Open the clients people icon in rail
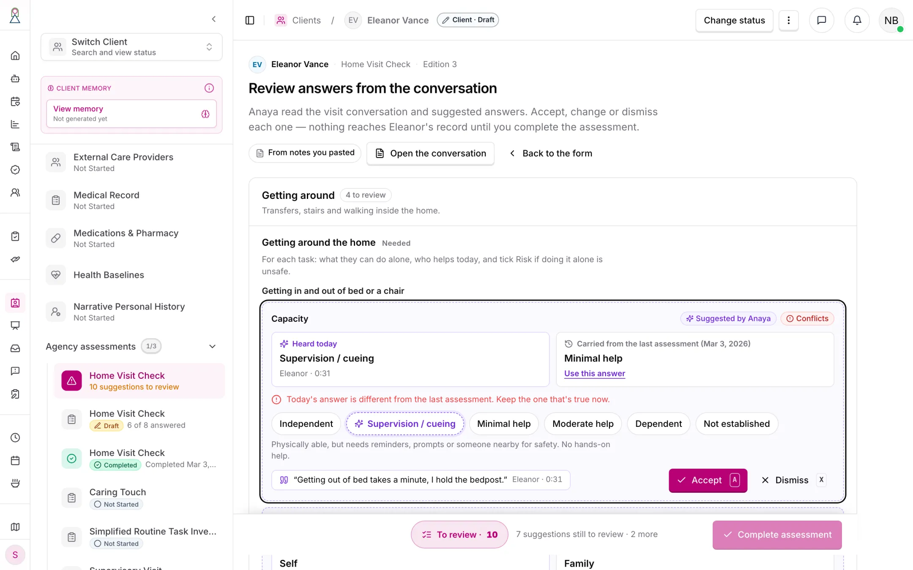The height and width of the screenshot is (570, 913). pyautogui.click(x=15, y=193)
